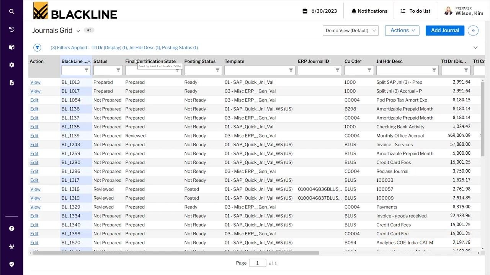
Task: Open settings gear in left sidebar
Action: (x=11, y=65)
